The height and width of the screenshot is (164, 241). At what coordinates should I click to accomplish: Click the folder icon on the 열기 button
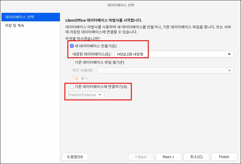coord(77,78)
